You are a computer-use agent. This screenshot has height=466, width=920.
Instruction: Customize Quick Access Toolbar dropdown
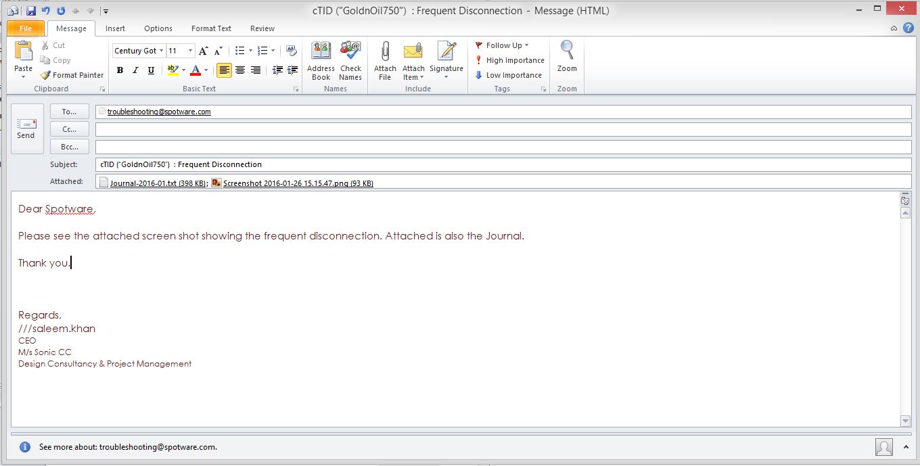106,11
